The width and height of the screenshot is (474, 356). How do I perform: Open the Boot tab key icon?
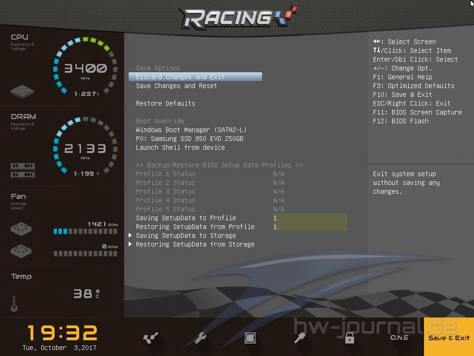pos(299,337)
